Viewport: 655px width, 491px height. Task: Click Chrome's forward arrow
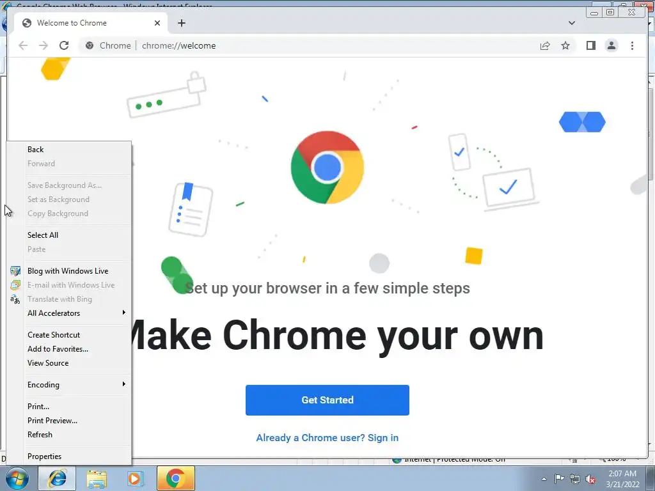pyautogui.click(x=43, y=45)
